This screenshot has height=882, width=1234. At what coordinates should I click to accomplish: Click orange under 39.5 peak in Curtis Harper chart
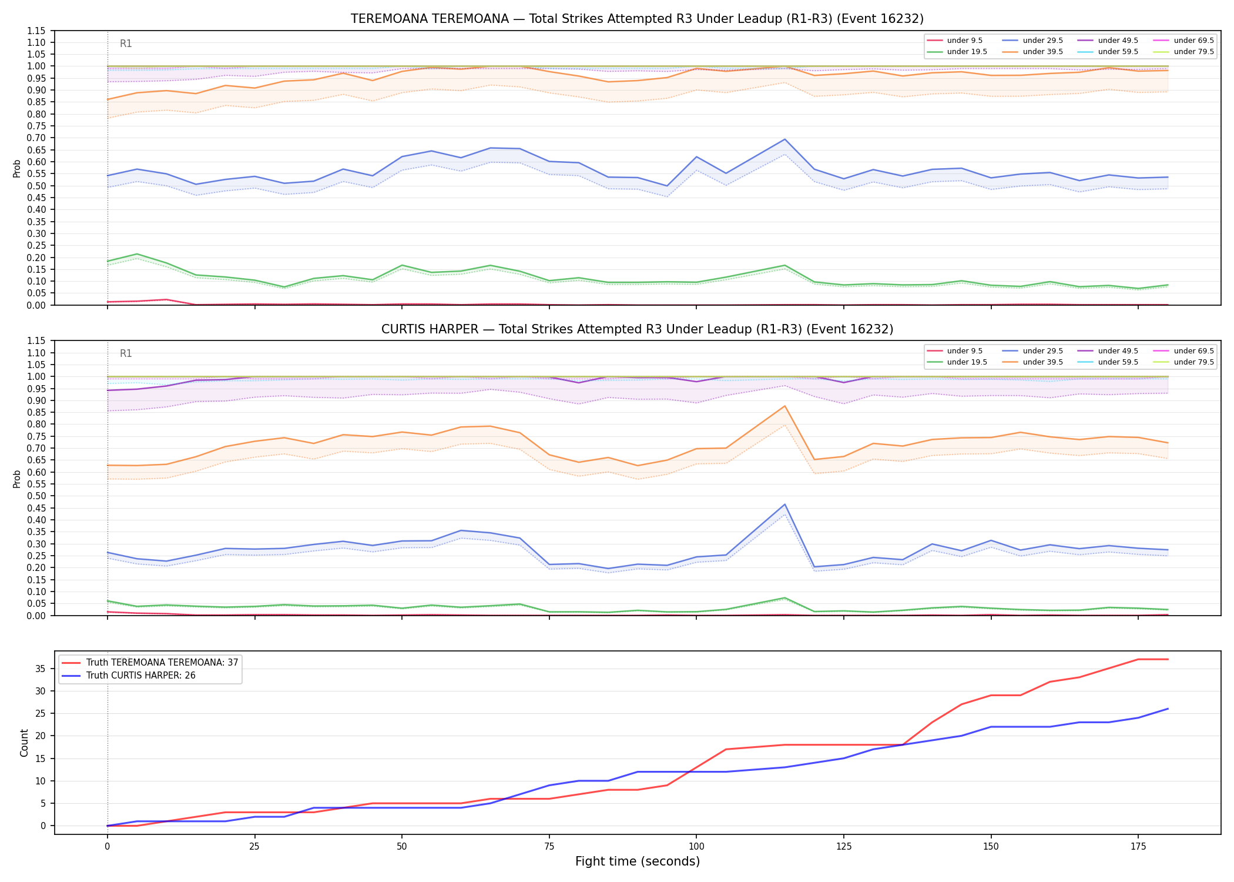784,406
